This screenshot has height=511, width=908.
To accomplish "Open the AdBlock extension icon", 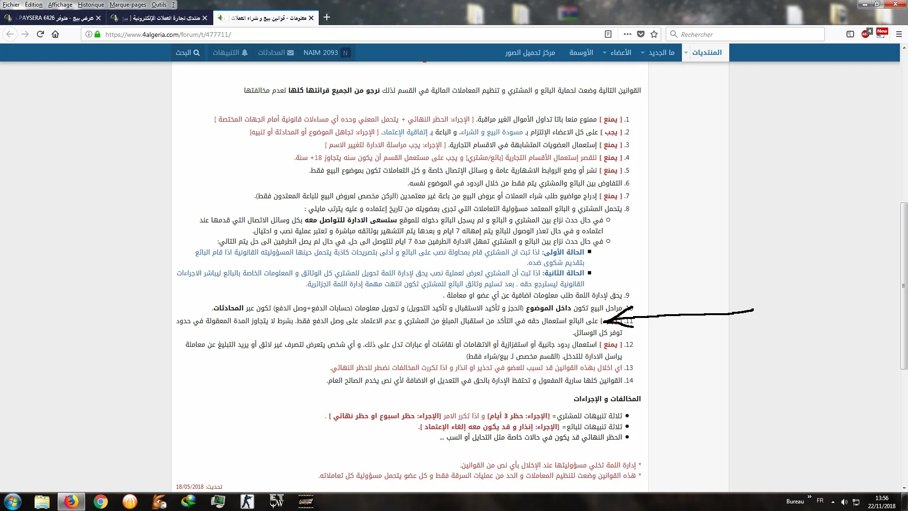I will pyautogui.click(x=866, y=34).
